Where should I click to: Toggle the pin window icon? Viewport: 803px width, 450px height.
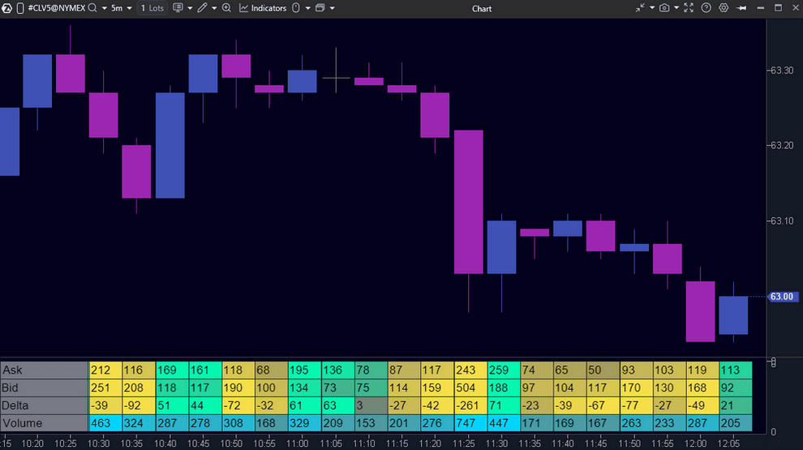(x=741, y=8)
